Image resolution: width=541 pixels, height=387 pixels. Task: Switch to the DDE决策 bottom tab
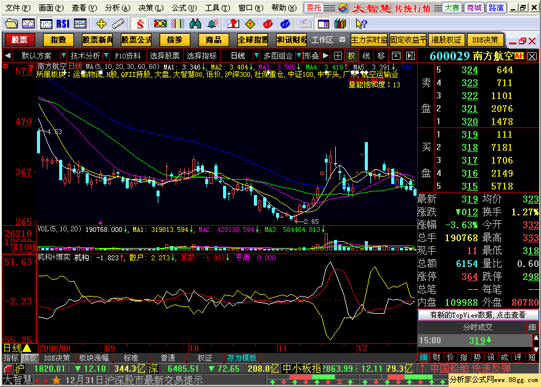[x=57, y=358]
